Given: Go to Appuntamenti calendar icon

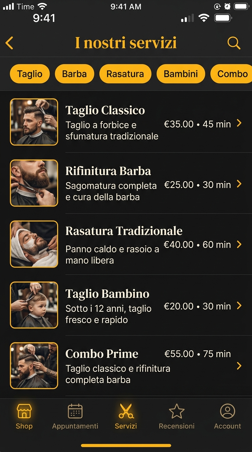Looking at the screenshot, I should click(x=75, y=411).
